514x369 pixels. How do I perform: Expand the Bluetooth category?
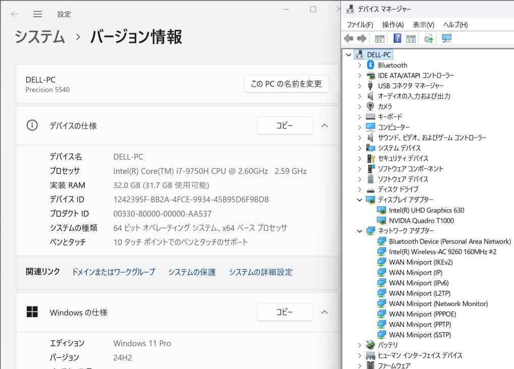(359, 65)
